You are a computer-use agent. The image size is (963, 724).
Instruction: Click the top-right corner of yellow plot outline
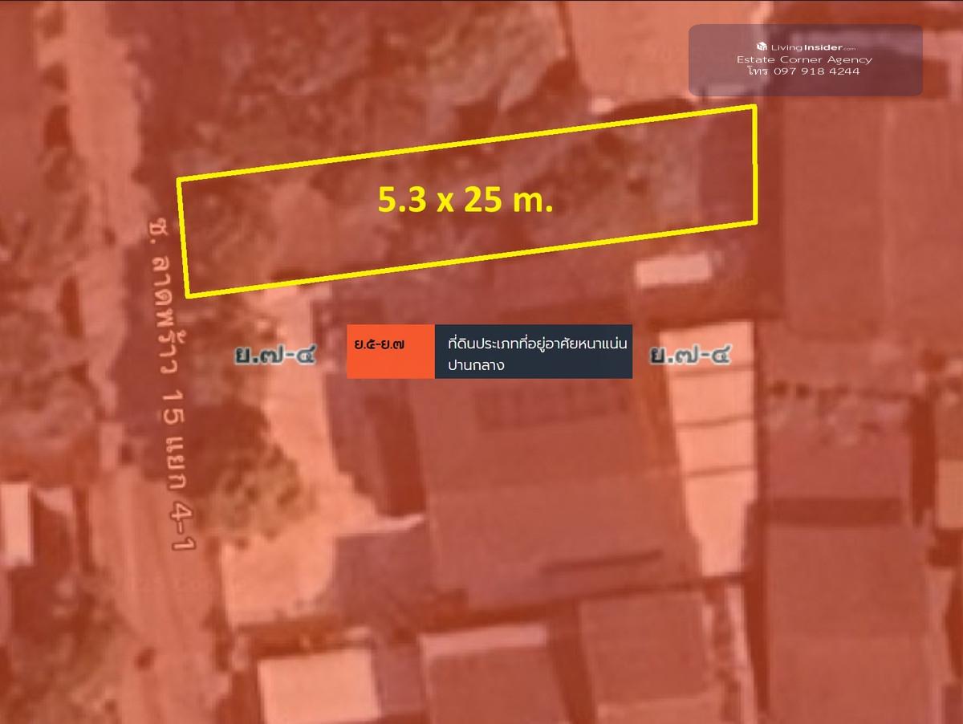point(755,107)
